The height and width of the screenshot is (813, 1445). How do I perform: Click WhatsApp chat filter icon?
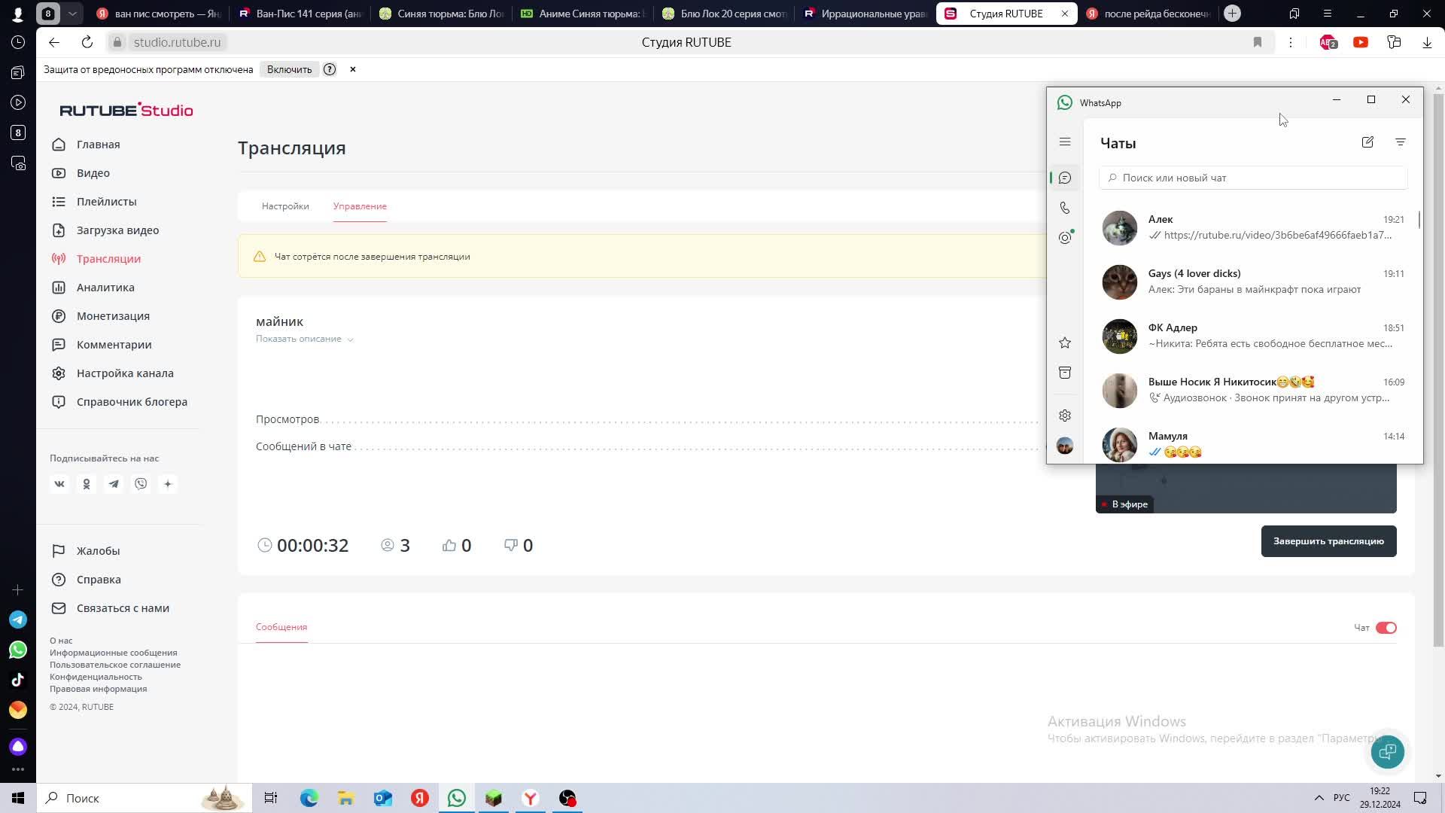click(1400, 142)
